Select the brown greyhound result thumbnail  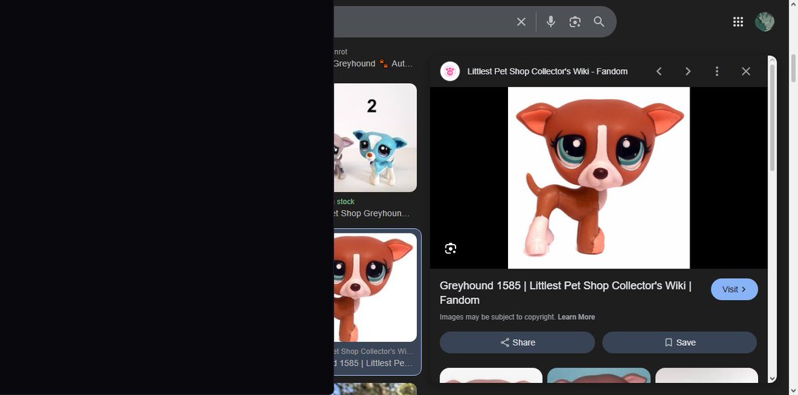tap(376, 287)
